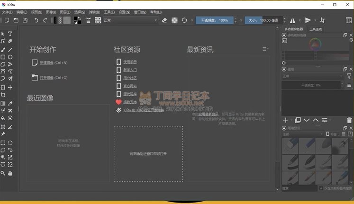Select the Rectangle shape tool
The width and height of the screenshot is (354, 204).
(3, 57)
